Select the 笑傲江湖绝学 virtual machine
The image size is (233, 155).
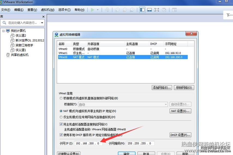tap(24, 45)
